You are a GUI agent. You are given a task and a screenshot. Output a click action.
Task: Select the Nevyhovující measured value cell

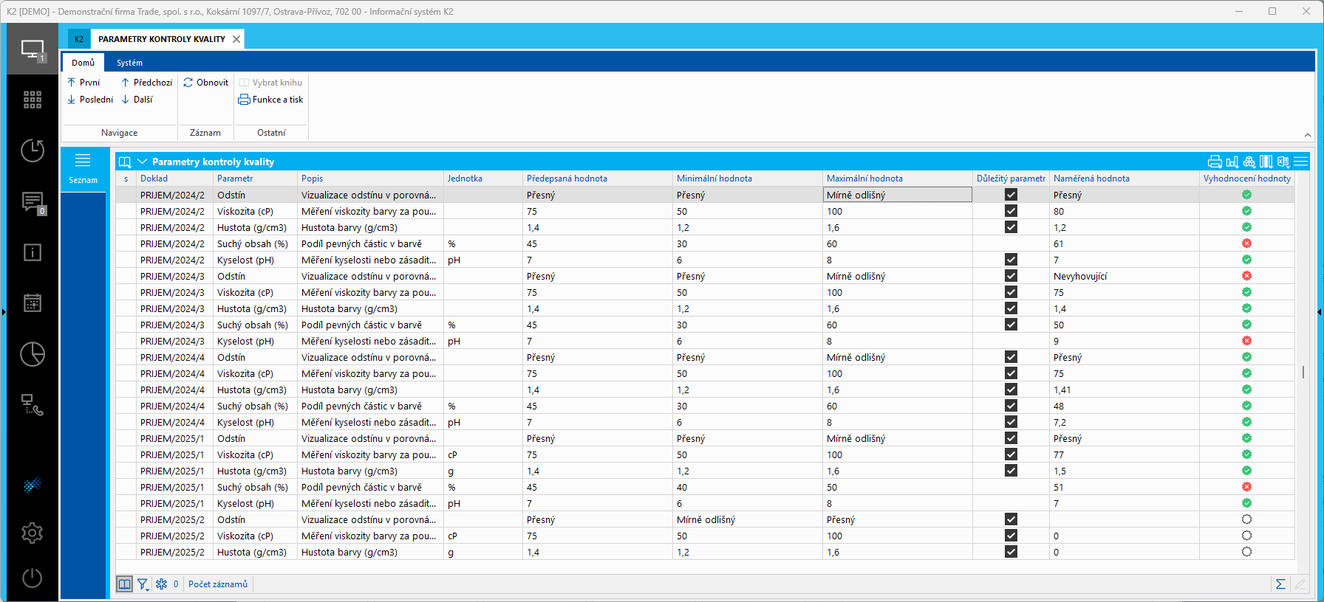click(x=1124, y=276)
